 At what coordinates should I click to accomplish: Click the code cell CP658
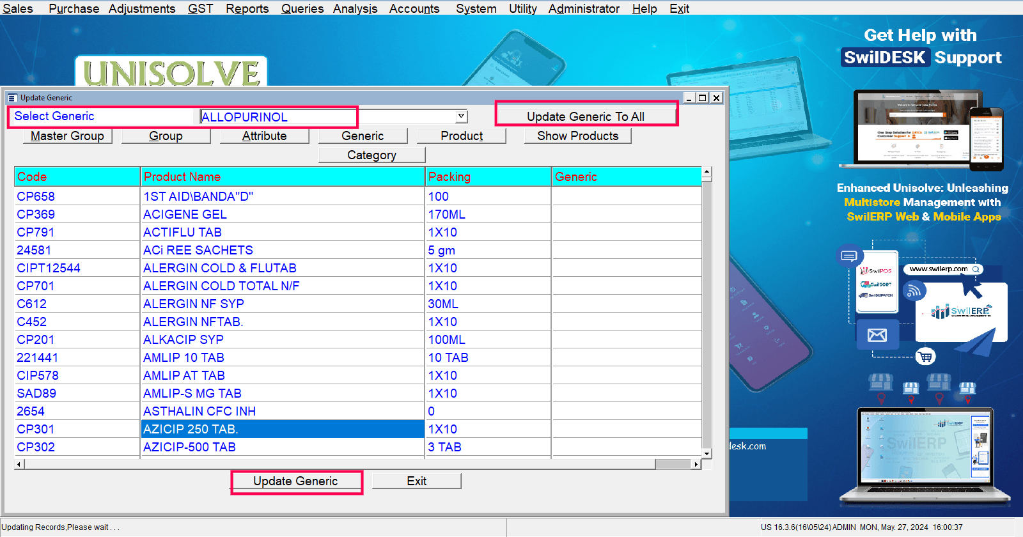(77, 196)
